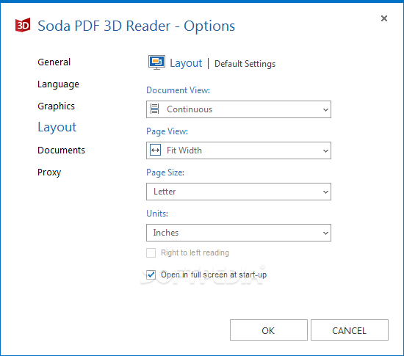404x356 pixels.
Task: Click the Soda PDF 3D Reader title
Action: coord(137,26)
